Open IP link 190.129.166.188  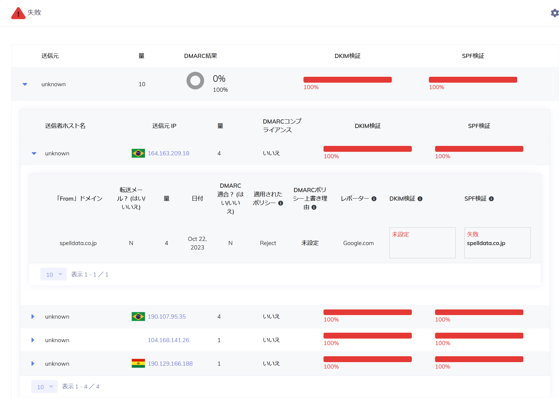point(170,364)
